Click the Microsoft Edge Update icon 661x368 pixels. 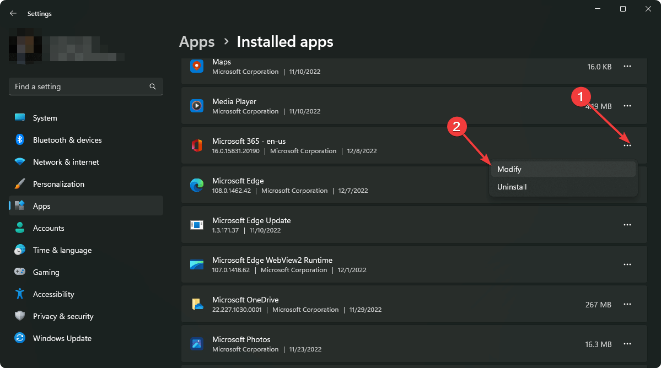[197, 225]
